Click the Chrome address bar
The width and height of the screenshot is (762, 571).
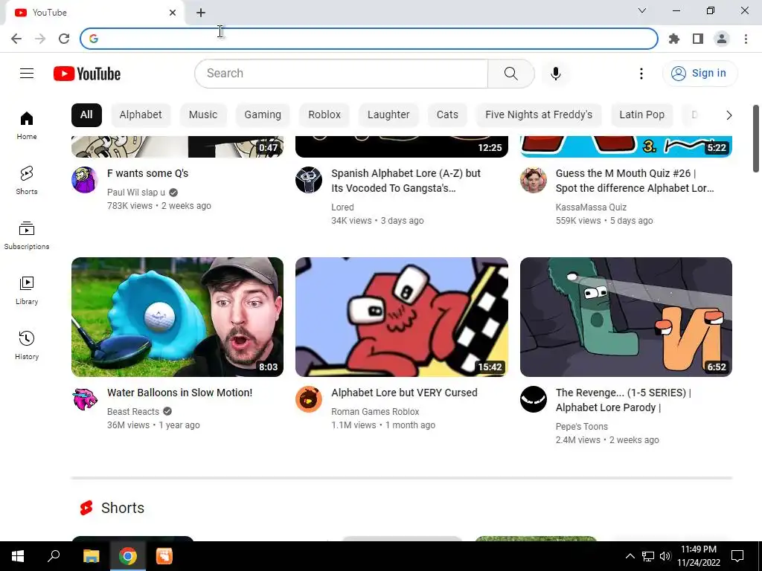(369, 39)
